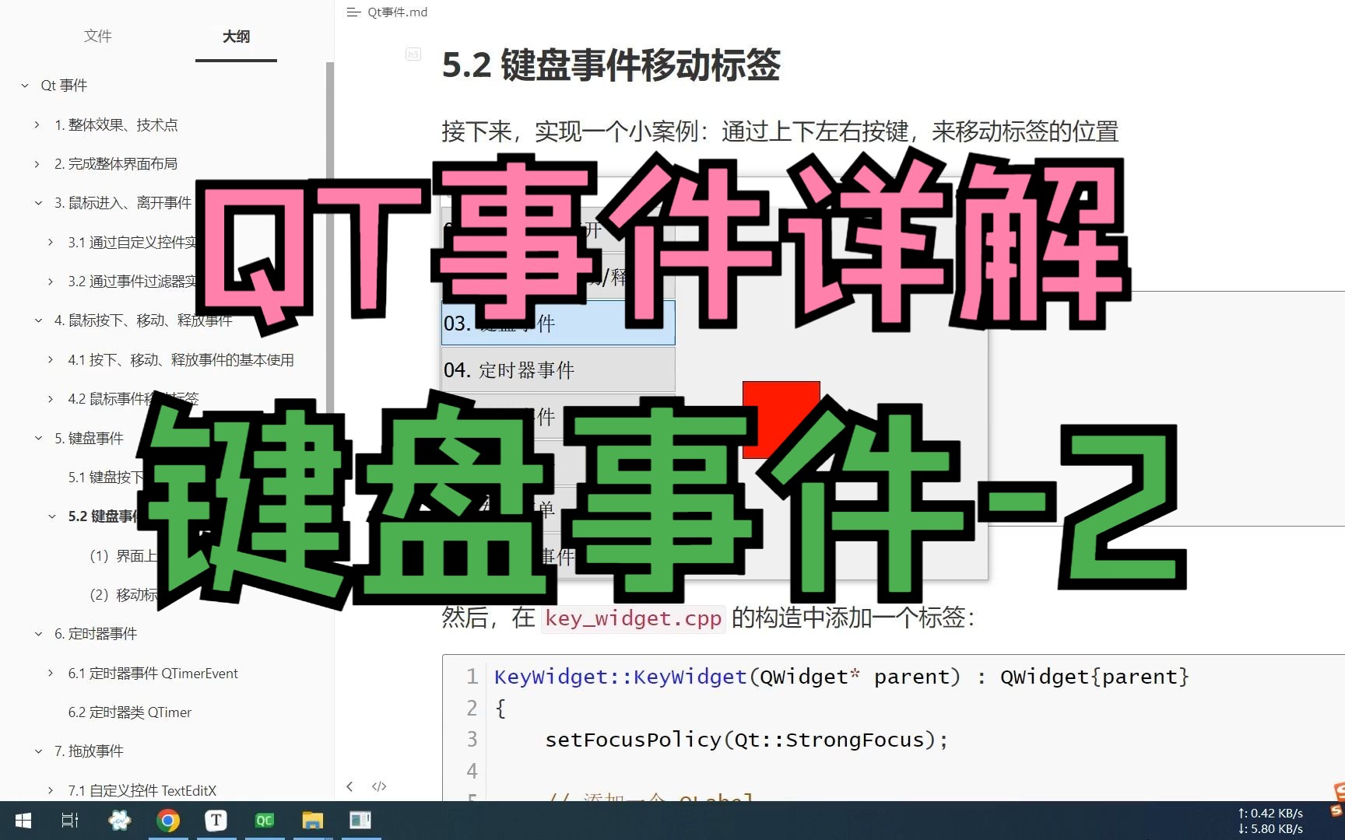Open File Explorer from the taskbar
The width and height of the screenshot is (1345, 840).
coord(313,821)
